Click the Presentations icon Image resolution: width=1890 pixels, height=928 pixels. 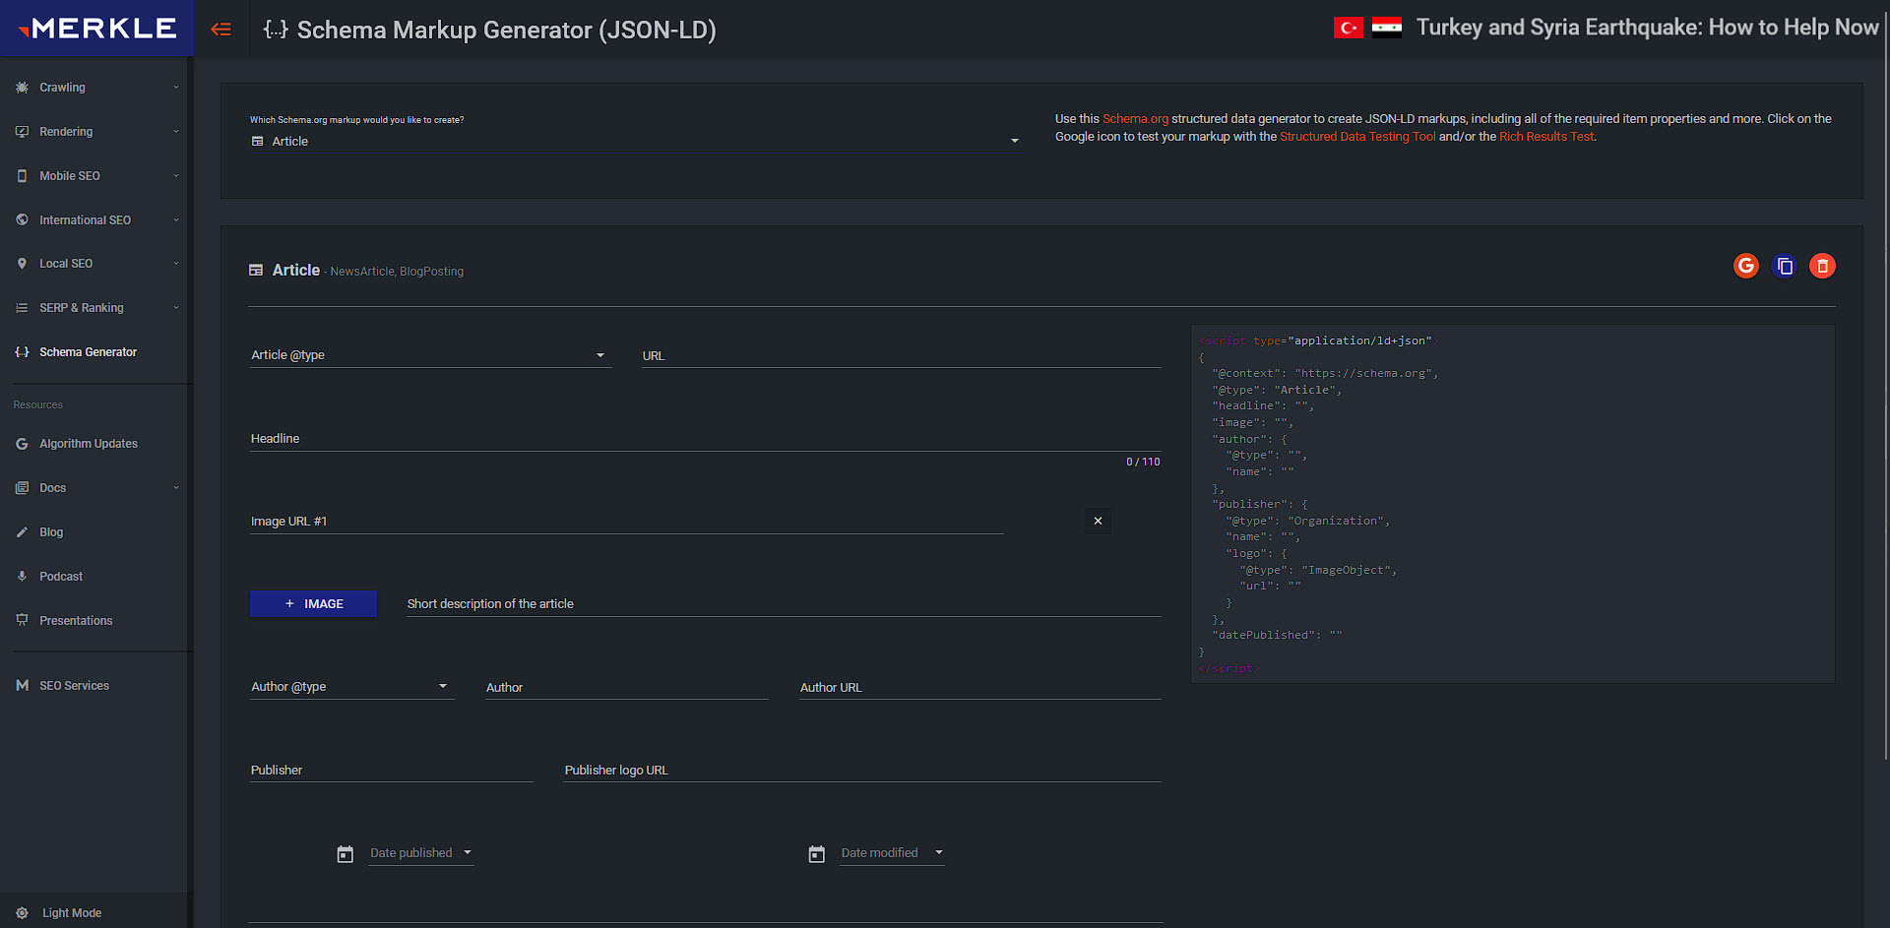tap(22, 621)
